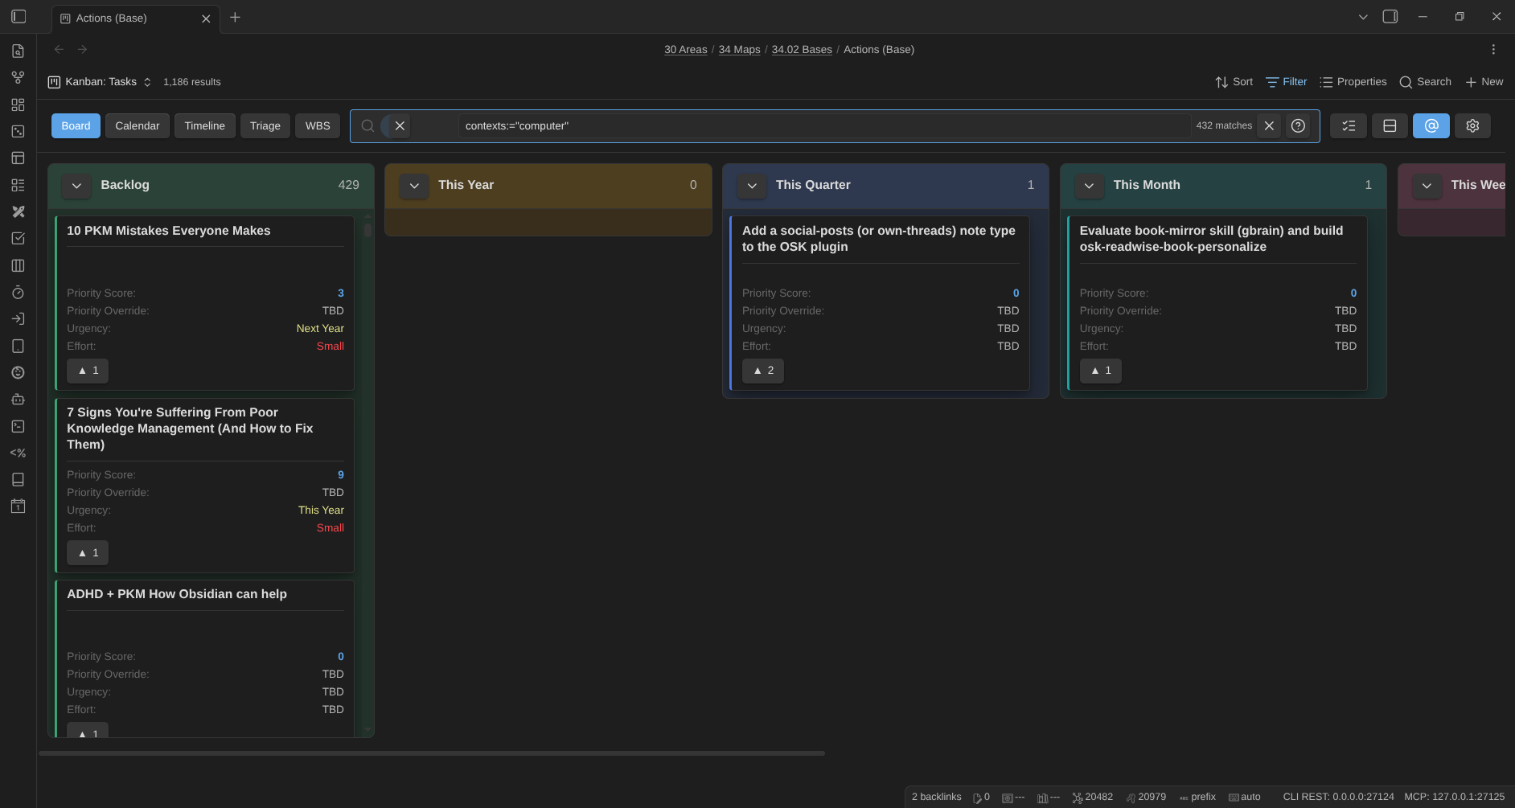Image resolution: width=1515 pixels, height=808 pixels.
Task: Clear the search query with X next to matches
Action: click(x=1269, y=125)
